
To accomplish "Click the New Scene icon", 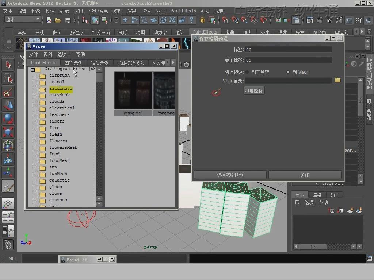I will pos(49,20).
